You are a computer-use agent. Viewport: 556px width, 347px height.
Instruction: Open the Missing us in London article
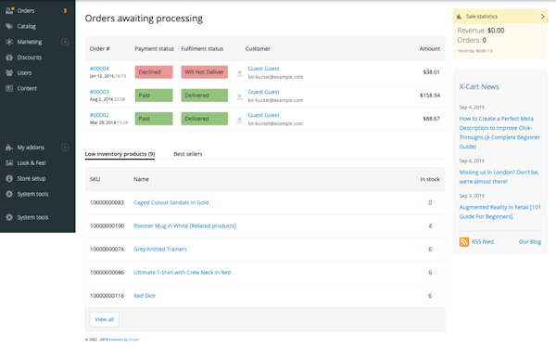click(x=499, y=177)
